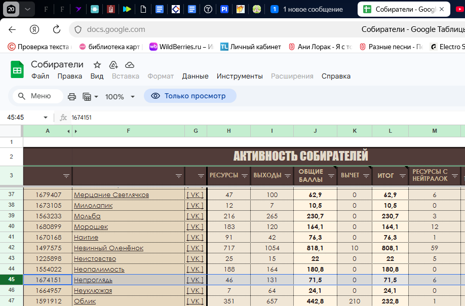The image size is (465, 306).
Task: Click the РЕСУРСЫ column filter icon
Action: pyautogui.click(x=245, y=176)
